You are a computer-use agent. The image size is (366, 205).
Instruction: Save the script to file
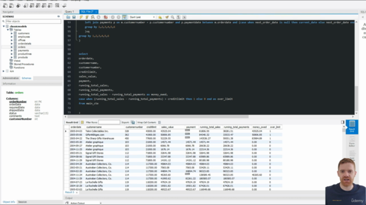pos(74,17)
